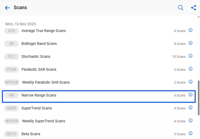Select Stochastic Scans list item
The width and height of the screenshot is (200, 139).
(36, 56)
